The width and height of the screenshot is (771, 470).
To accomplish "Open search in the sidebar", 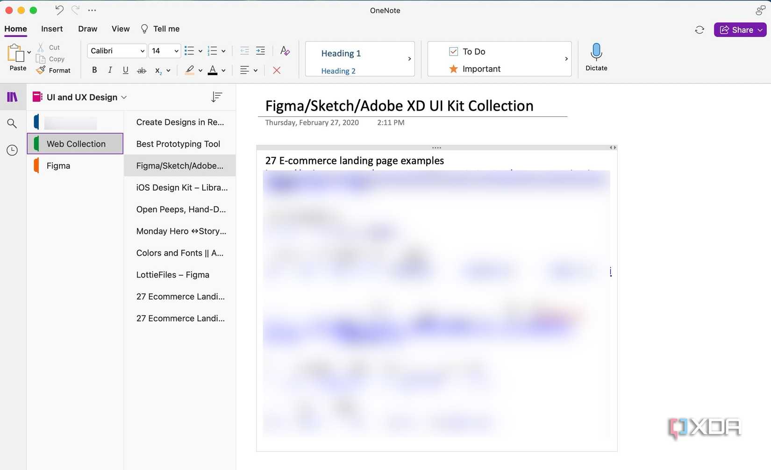I will coord(12,123).
